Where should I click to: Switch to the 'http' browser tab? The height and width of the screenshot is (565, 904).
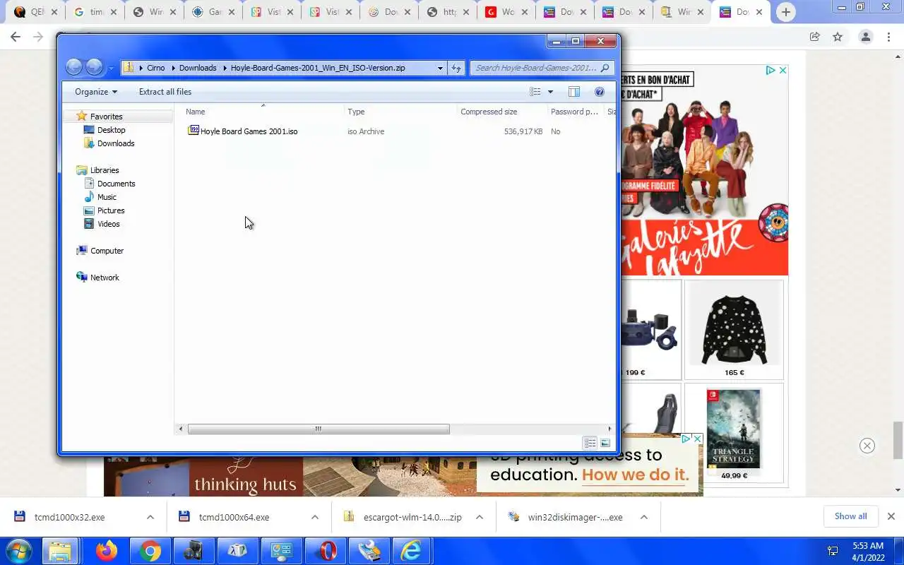pyautogui.click(x=448, y=12)
